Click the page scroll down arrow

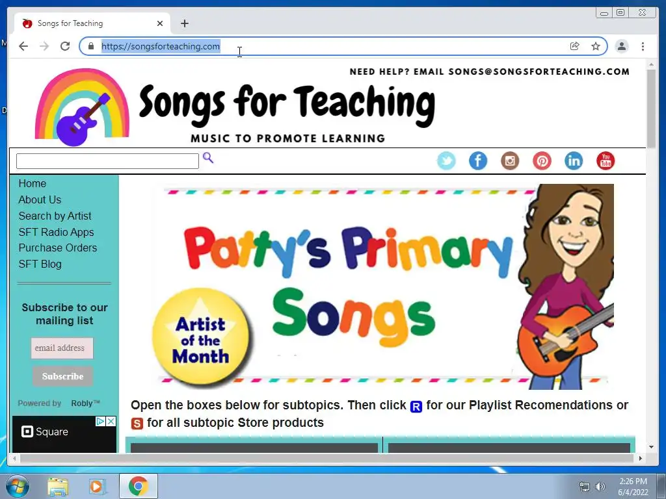[x=651, y=447]
